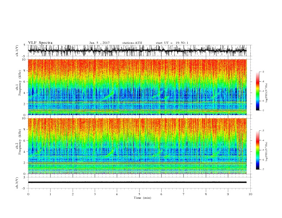This screenshot has width=282, height=218.
Task: Click time axis tick label "6"
Action: pos(161,194)
